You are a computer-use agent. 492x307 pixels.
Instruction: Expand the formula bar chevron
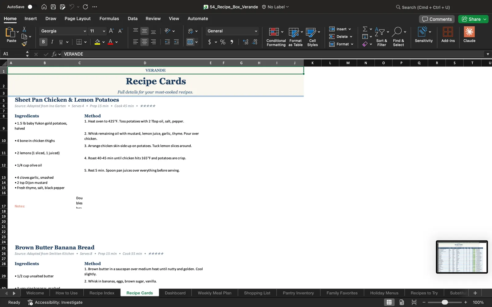488,54
